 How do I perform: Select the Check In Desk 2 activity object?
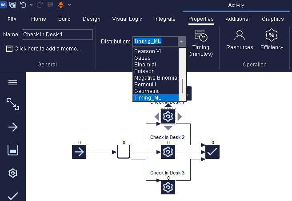coord(168,152)
